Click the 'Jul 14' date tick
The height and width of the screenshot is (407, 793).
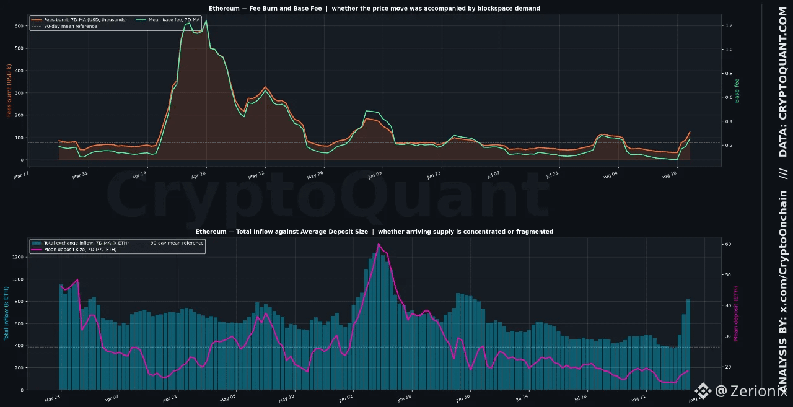522,399
